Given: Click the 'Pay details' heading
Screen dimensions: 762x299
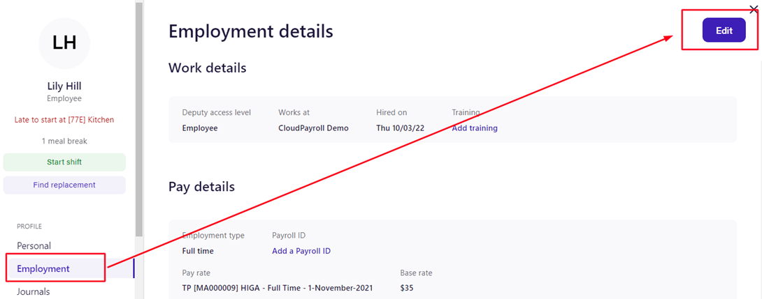Looking at the screenshot, I should tap(201, 186).
